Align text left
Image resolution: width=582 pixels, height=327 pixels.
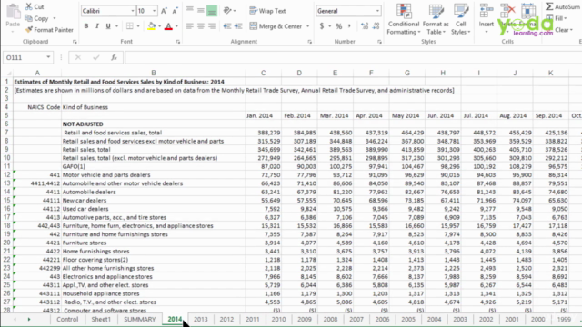tap(190, 26)
